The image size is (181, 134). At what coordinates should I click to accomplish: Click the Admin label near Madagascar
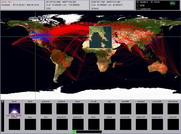[119, 64]
